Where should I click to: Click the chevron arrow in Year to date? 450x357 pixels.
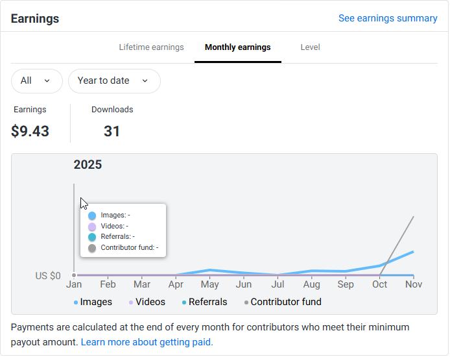145,81
